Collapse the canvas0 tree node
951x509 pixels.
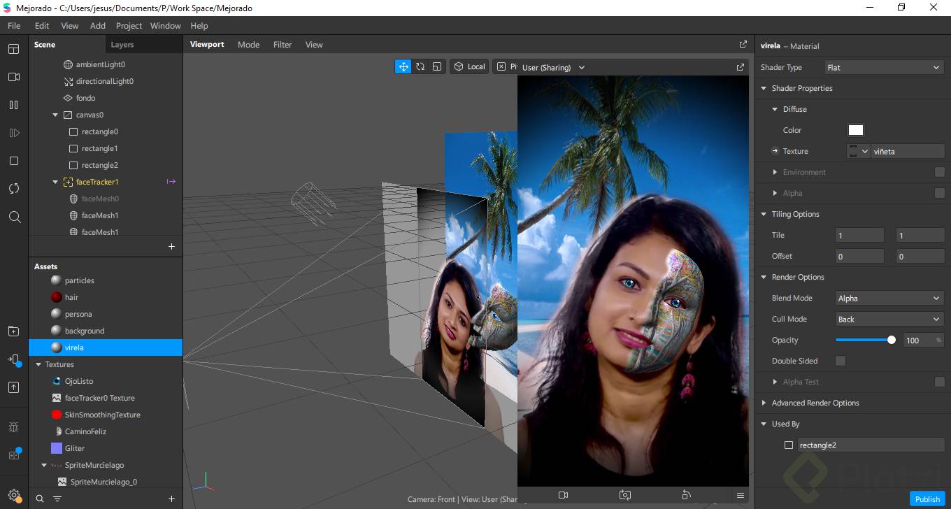55,115
